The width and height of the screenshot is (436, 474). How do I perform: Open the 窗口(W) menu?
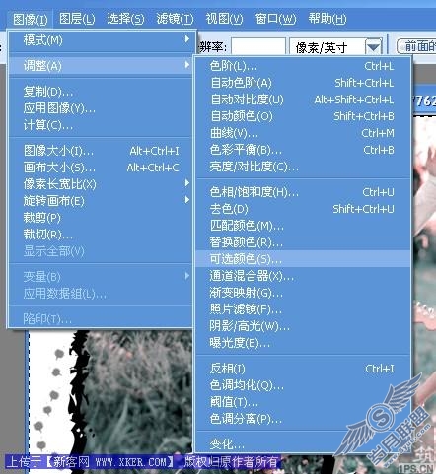click(x=275, y=19)
